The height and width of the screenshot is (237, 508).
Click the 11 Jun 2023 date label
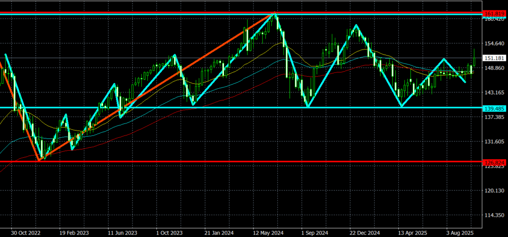122,232
